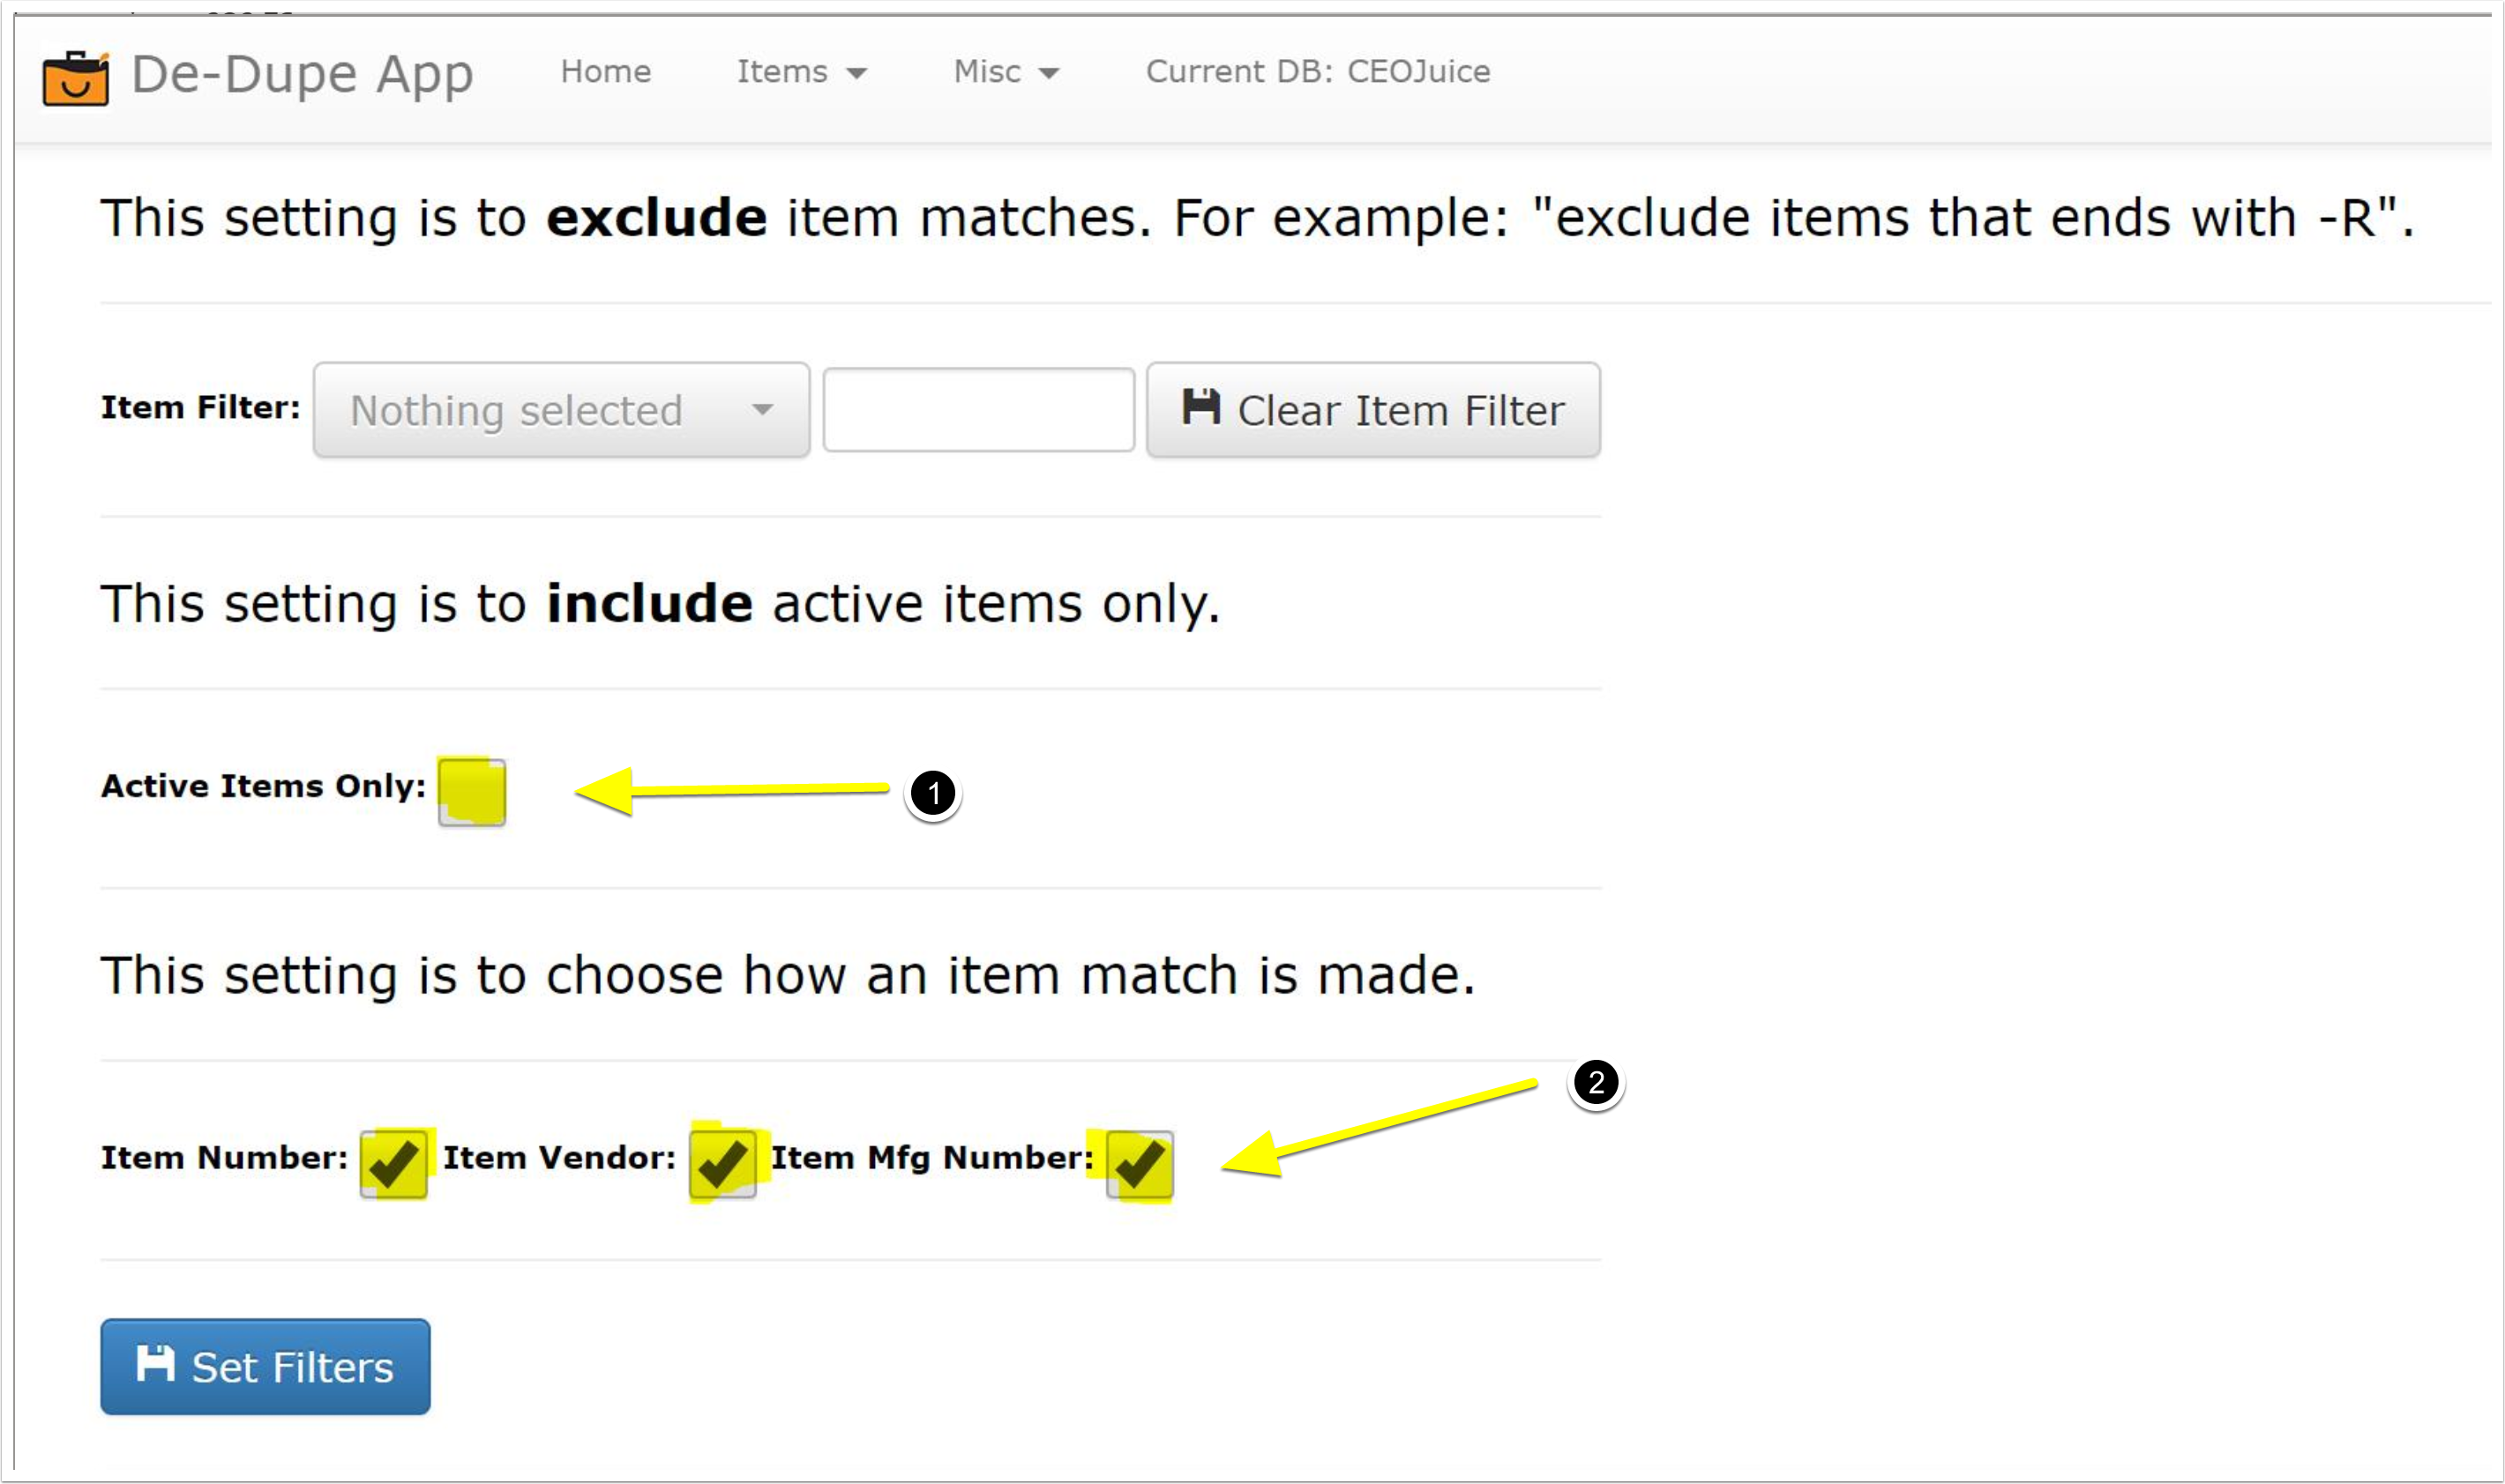Image resolution: width=2505 pixels, height=1484 pixels.
Task: Click the De-Dupe App briefcase logo icon
Action: [x=75, y=77]
